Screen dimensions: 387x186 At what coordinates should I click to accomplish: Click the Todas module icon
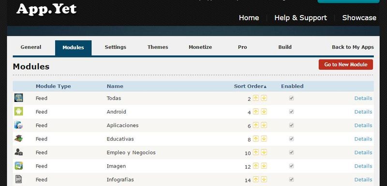click(x=18, y=98)
